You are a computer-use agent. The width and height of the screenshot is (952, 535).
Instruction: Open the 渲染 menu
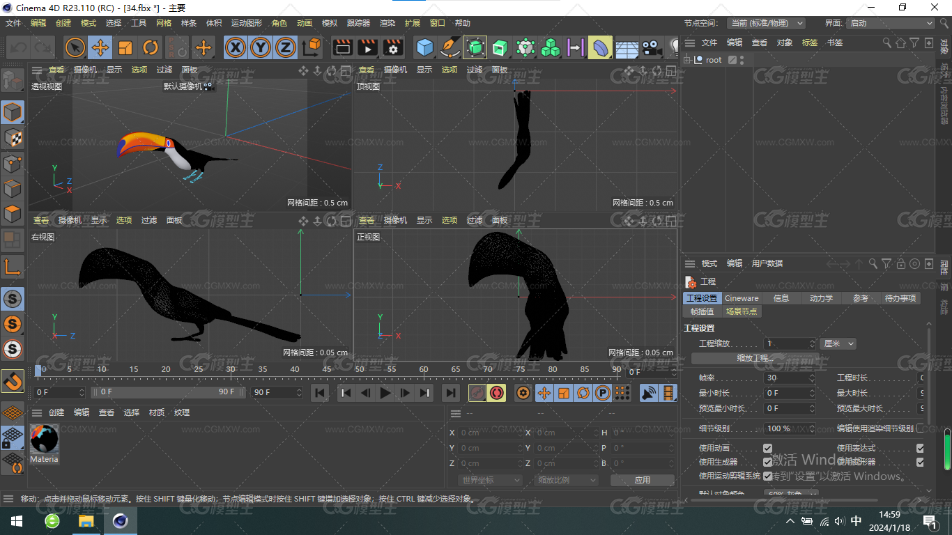(387, 23)
